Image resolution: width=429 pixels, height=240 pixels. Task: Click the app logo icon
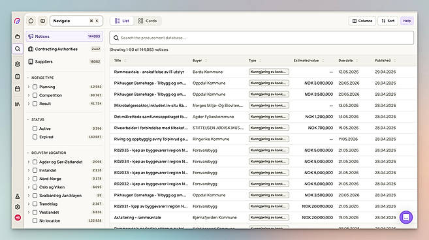pos(17,21)
